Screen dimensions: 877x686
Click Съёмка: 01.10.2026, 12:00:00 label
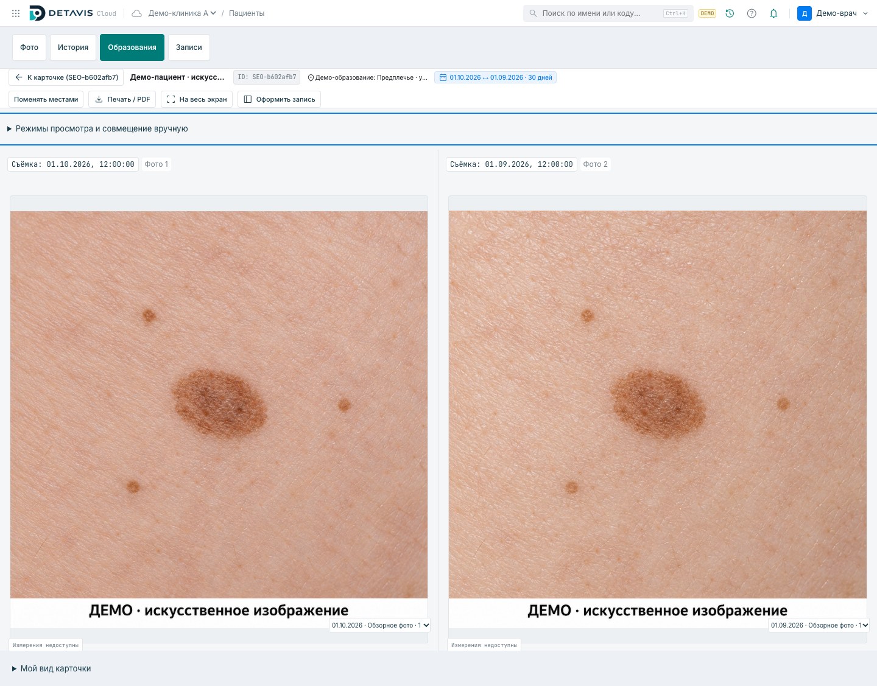(x=73, y=164)
